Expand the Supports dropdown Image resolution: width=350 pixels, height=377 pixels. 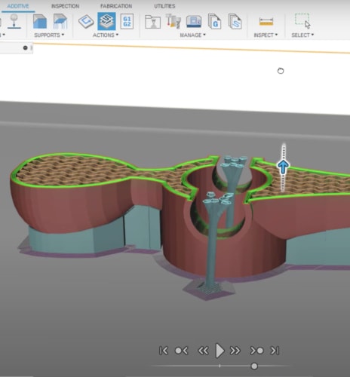point(49,35)
